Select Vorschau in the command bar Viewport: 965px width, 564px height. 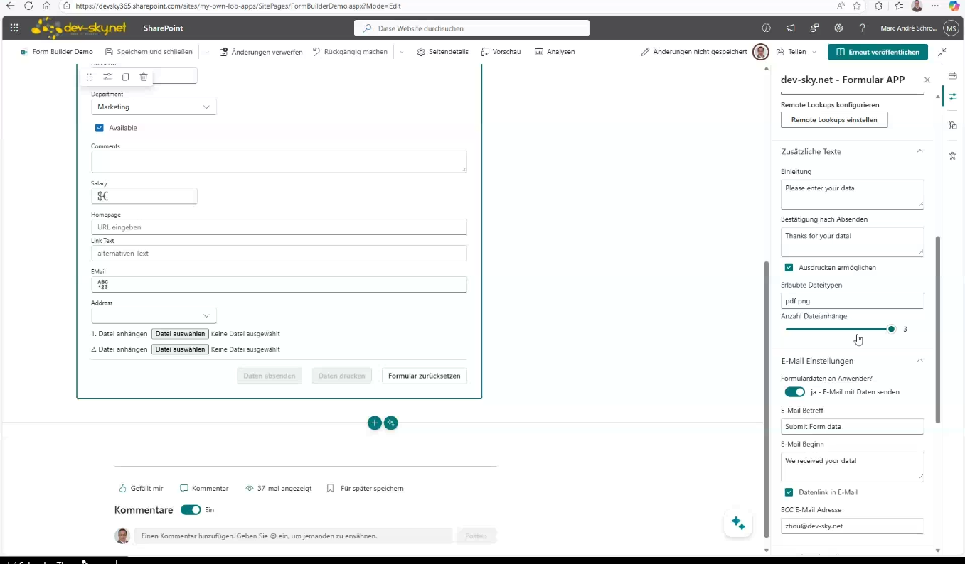pyautogui.click(x=501, y=52)
